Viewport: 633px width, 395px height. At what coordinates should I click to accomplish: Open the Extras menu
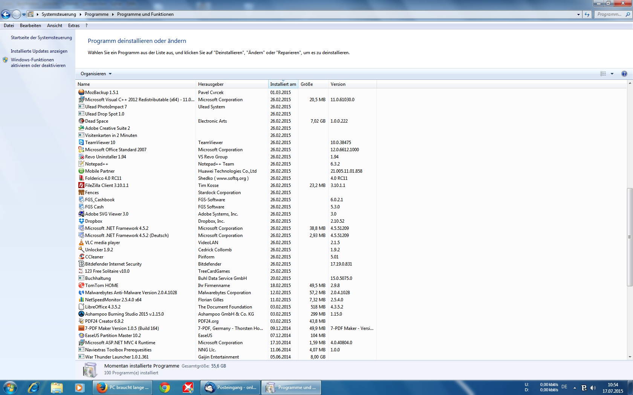click(74, 26)
